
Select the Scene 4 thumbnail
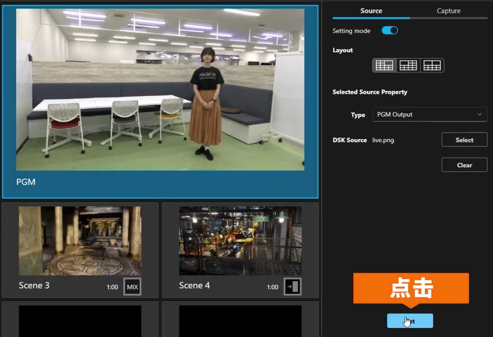pyautogui.click(x=240, y=241)
